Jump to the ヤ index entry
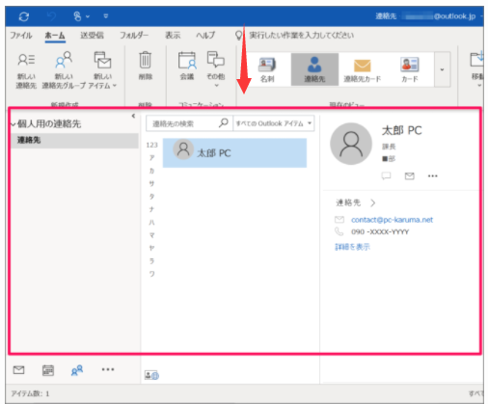The image size is (488, 404). pyautogui.click(x=151, y=248)
